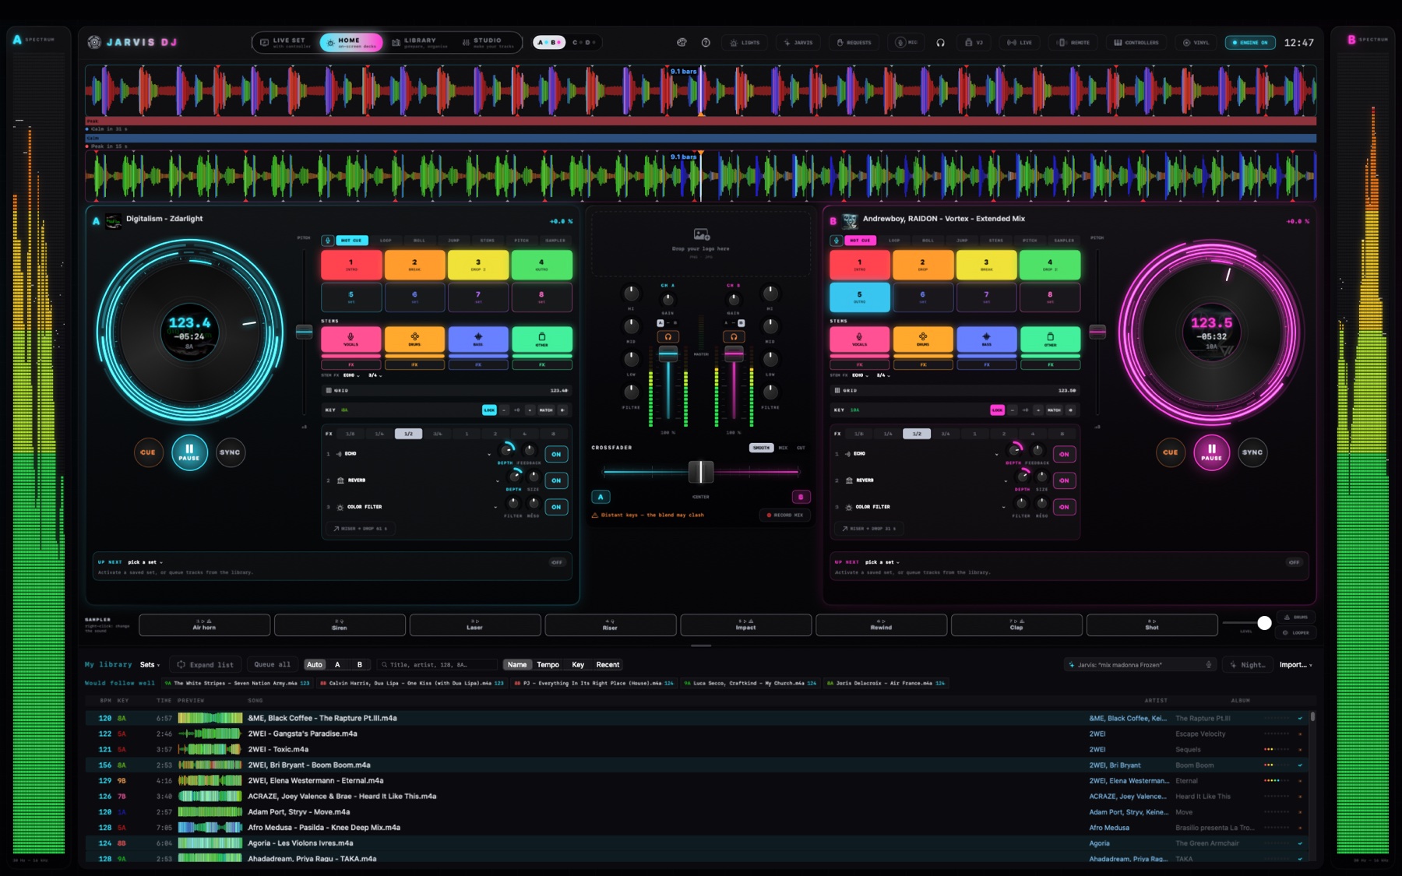Image resolution: width=1402 pixels, height=876 pixels.
Task: Focus the library search field
Action: click(x=437, y=665)
